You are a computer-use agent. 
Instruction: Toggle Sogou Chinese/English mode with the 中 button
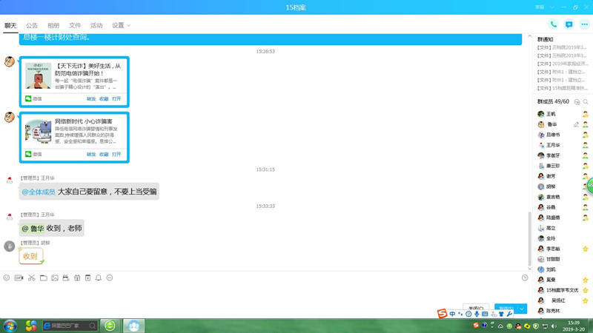pyautogui.click(x=452, y=314)
